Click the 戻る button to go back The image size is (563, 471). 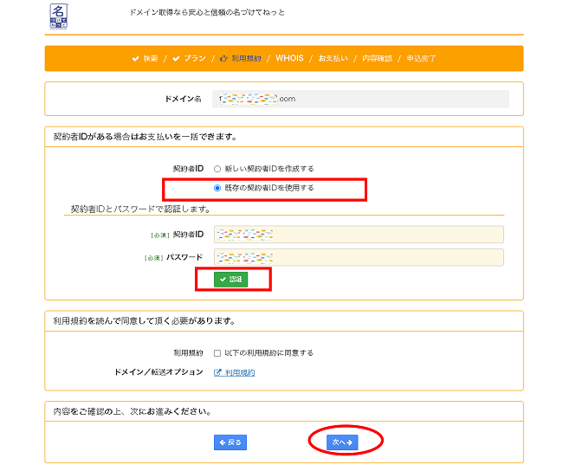[x=230, y=442]
